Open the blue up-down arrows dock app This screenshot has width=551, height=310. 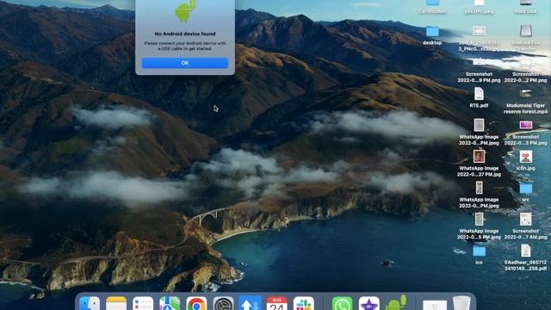[x=251, y=303]
